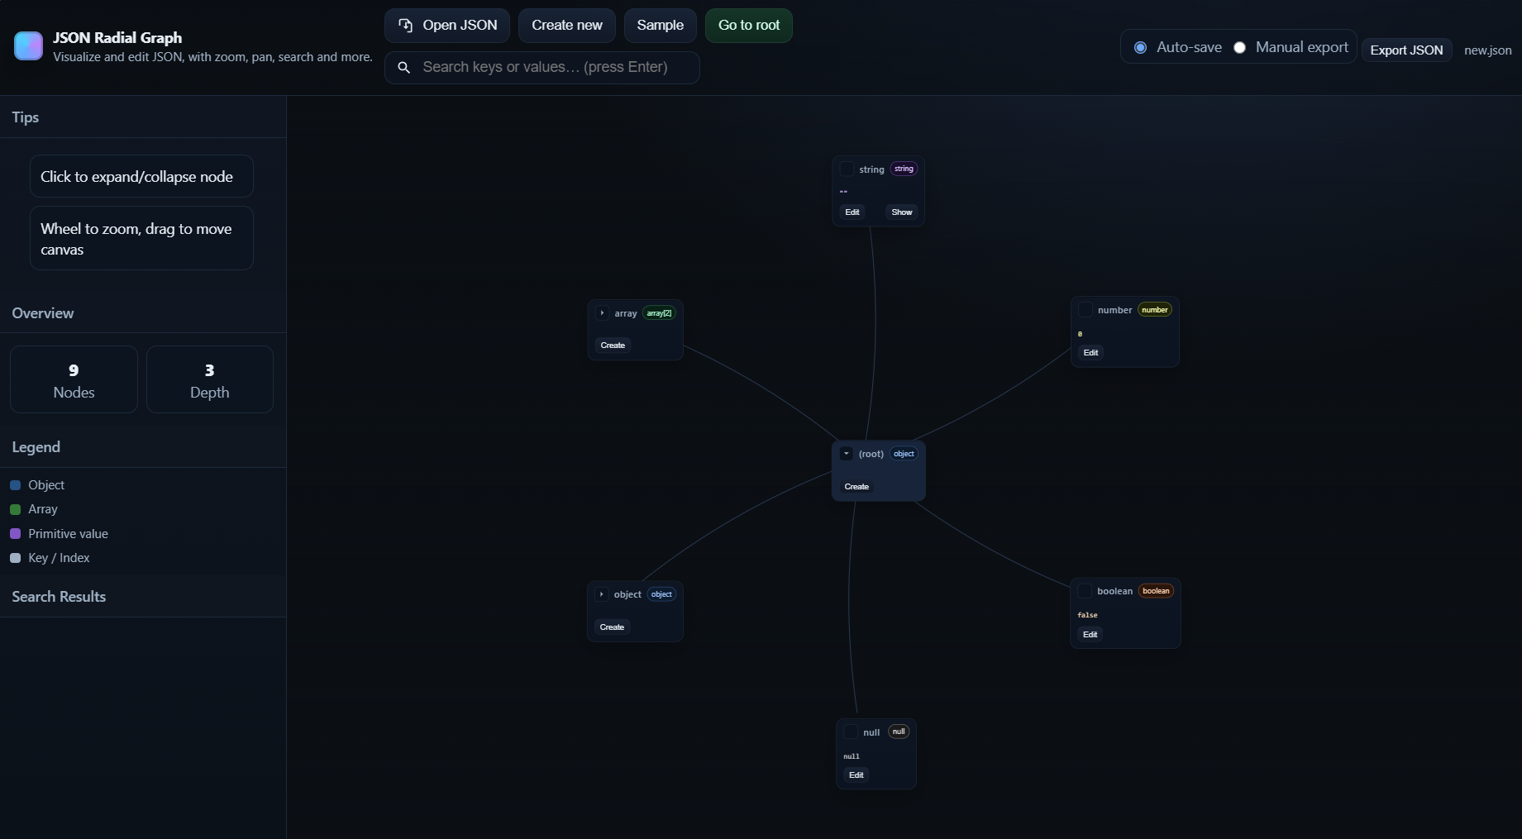Click the Primitive value purple swatch
1522x839 pixels.
(15, 534)
